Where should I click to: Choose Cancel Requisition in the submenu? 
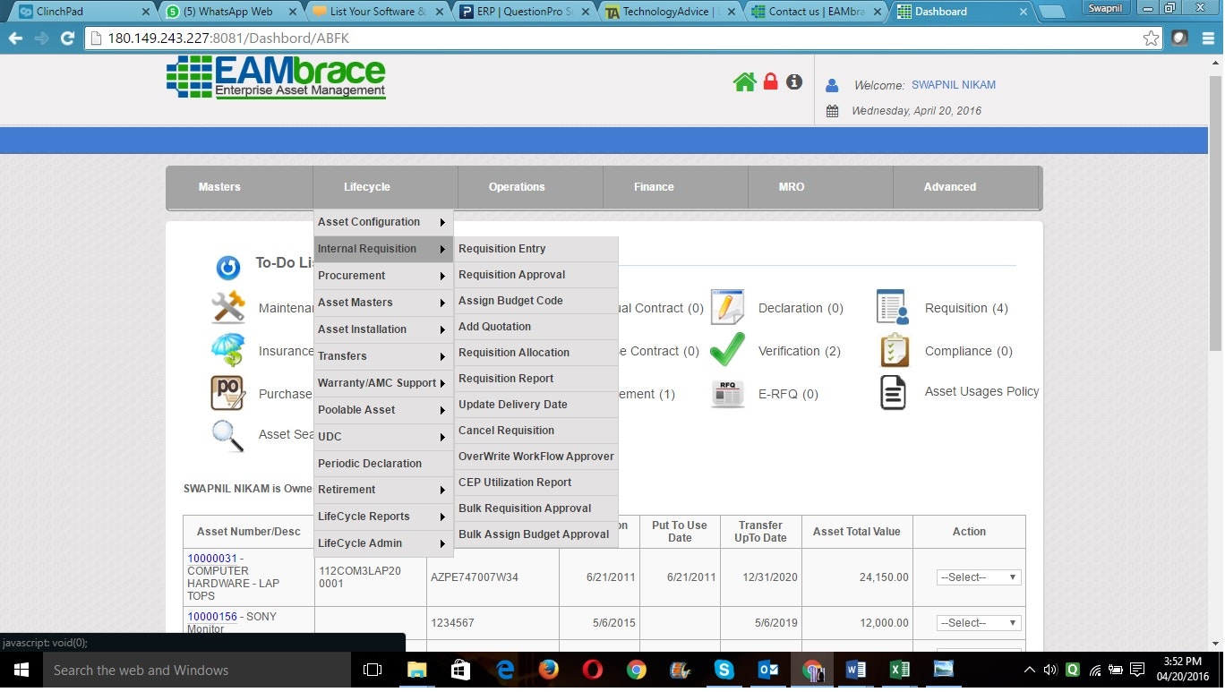507,431
